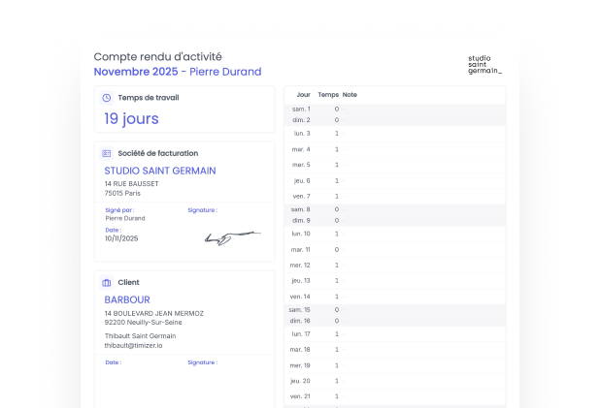Viewport: 600px width, 408px height.
Task: Click the handwritten signature image
Action: 231,236
